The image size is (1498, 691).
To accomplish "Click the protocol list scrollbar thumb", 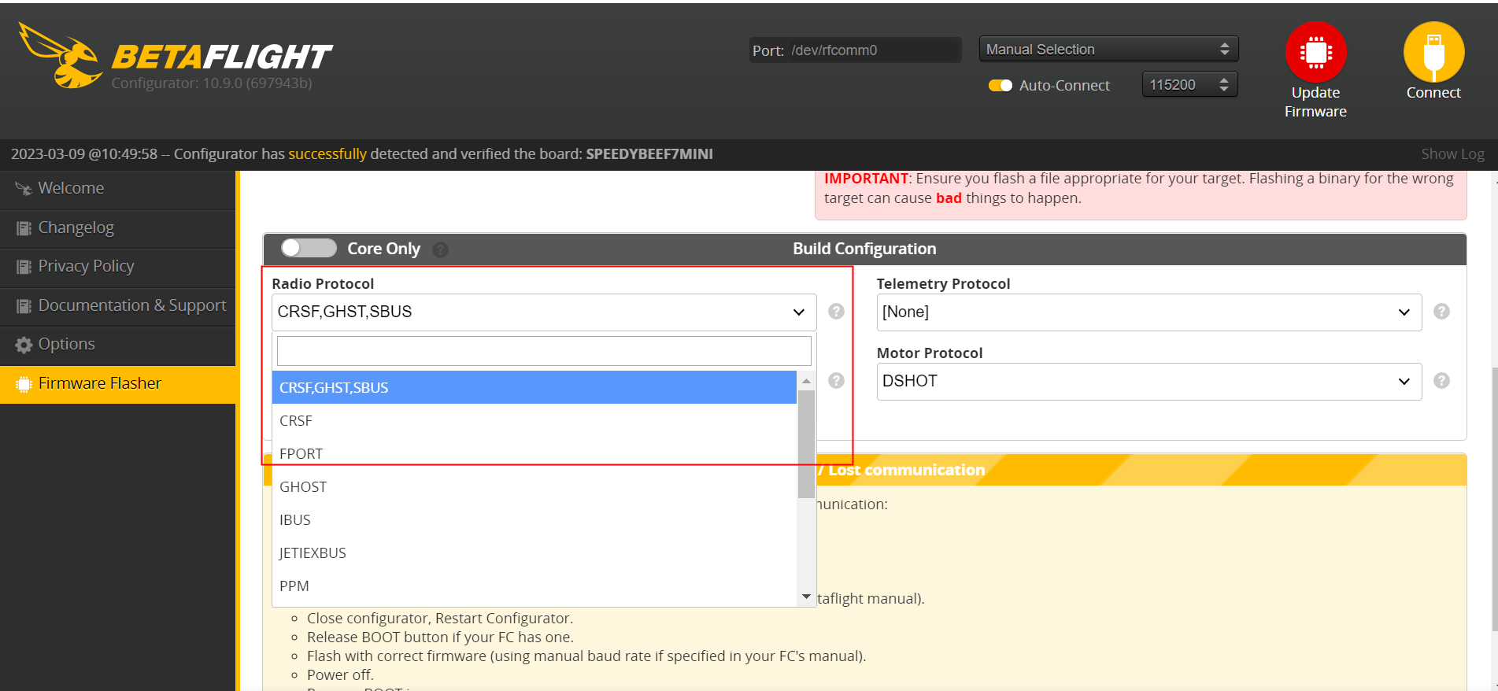I will pos(806,444).
